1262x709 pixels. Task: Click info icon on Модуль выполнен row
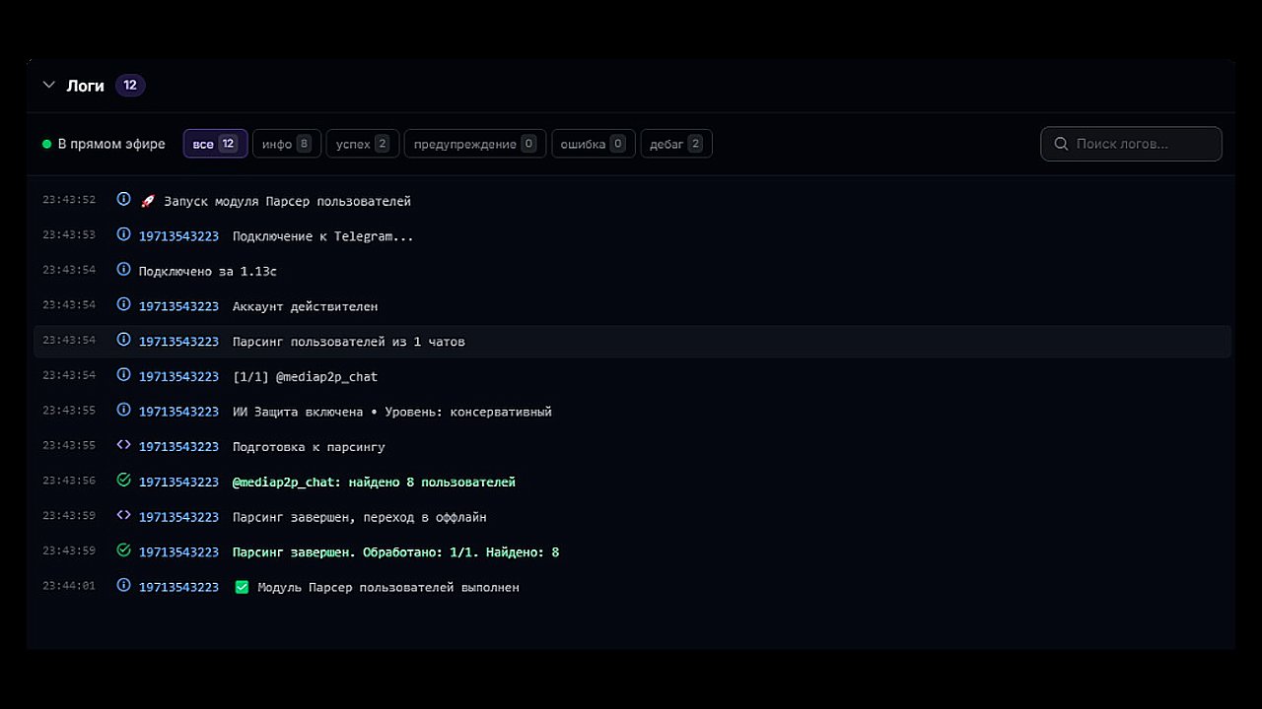pyautogui.click(x=123, y=585)
